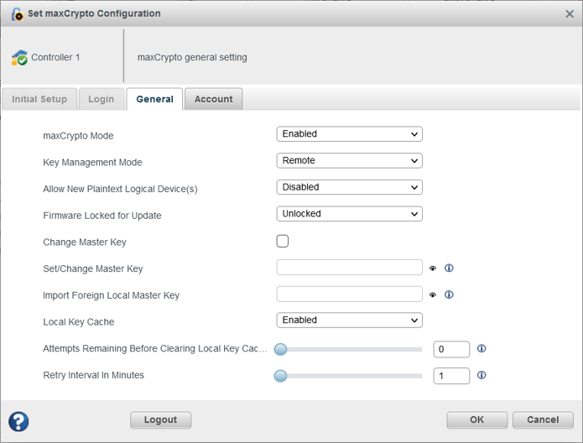583x443 pixels.
Task: Show password in Set/Change Master Key field
Action: (x=433, y=268)
